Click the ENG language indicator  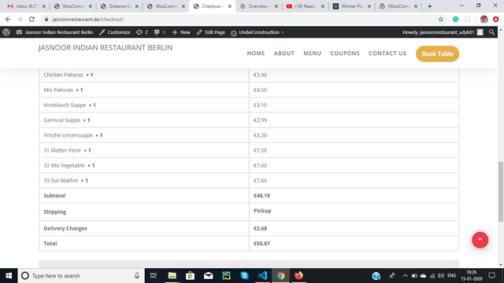pos(451,276)
